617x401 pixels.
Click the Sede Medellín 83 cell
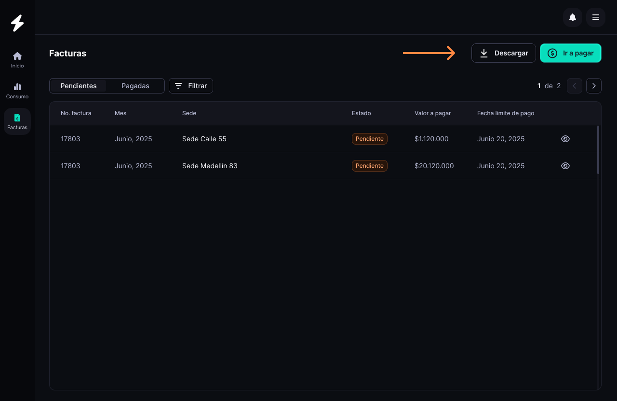(x=210, y=166)
